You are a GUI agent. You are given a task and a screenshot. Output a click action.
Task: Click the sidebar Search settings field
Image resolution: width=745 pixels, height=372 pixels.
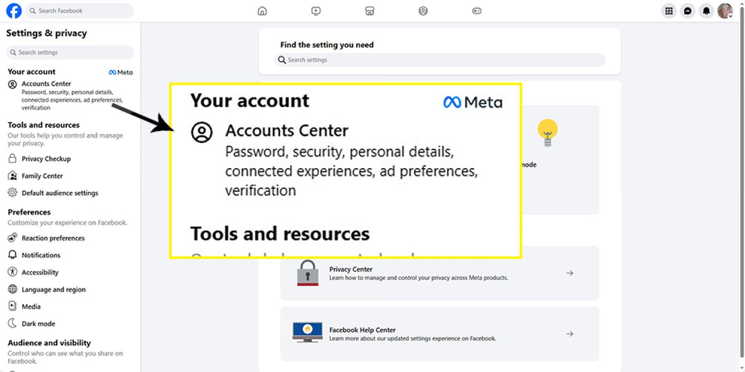71,53
